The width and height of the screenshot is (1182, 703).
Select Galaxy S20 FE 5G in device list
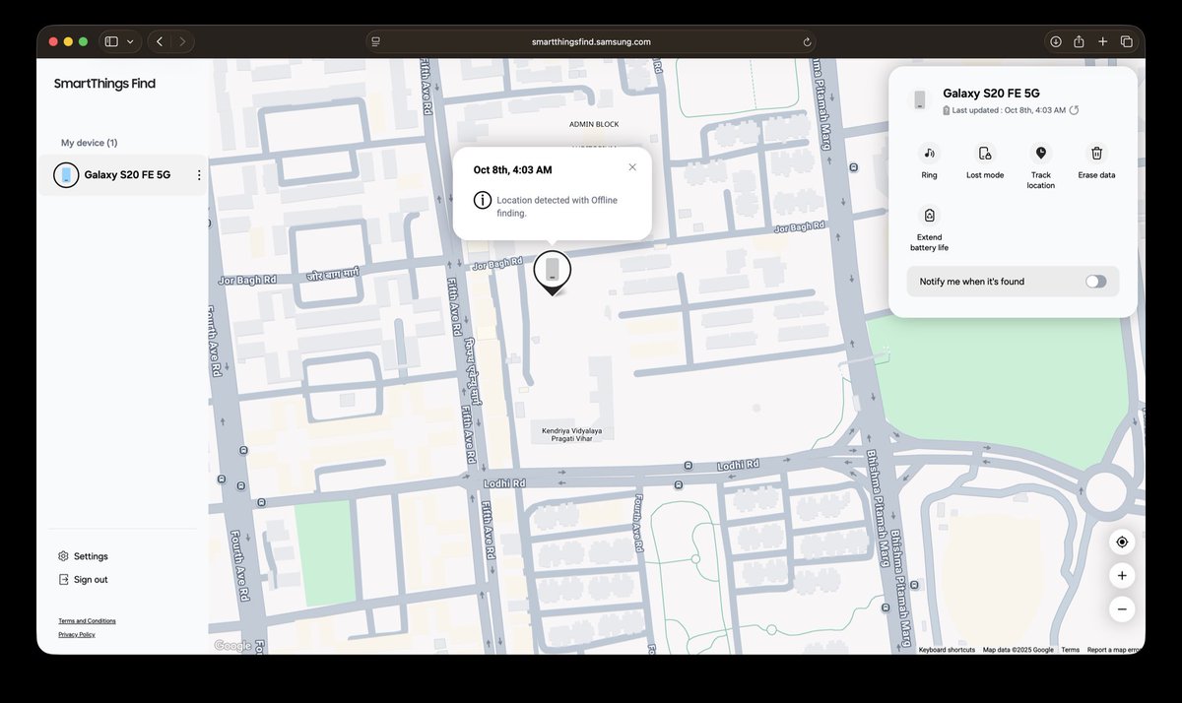click(123, 175)
